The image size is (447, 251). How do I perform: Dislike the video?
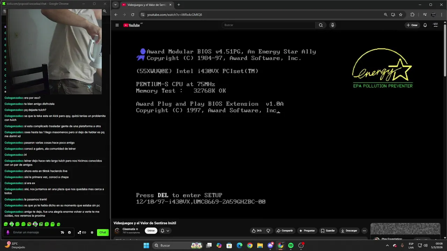click(268, 231)
